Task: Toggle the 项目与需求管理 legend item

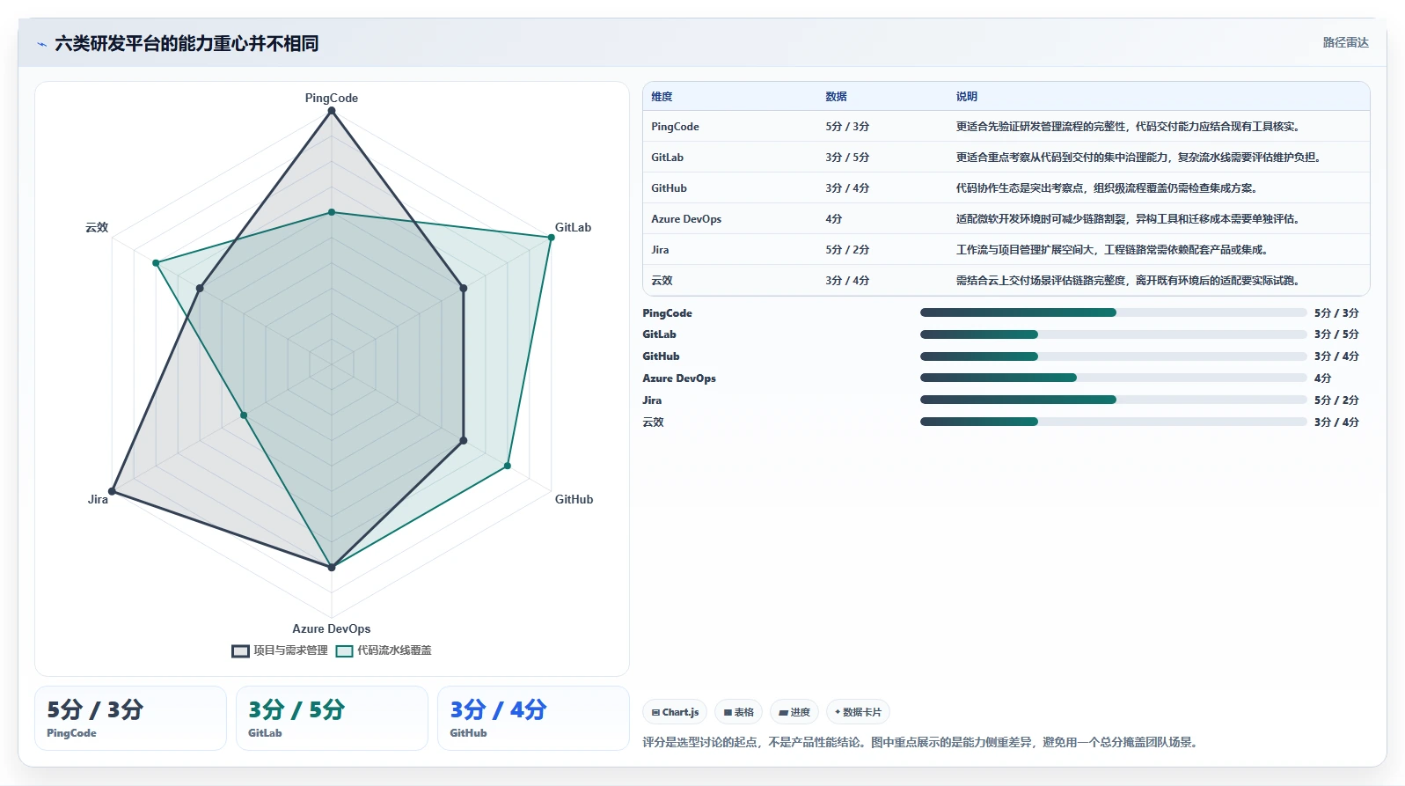Action: click(x=280, y=650)
